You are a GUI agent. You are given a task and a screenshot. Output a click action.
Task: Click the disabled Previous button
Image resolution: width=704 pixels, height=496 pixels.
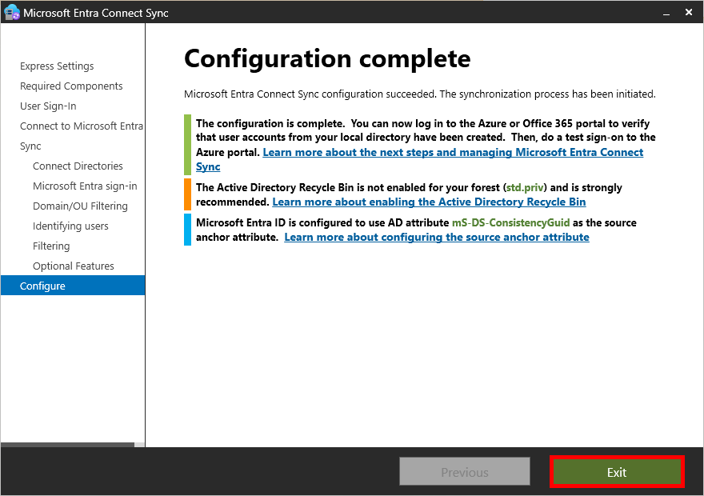tap(464, 471)
